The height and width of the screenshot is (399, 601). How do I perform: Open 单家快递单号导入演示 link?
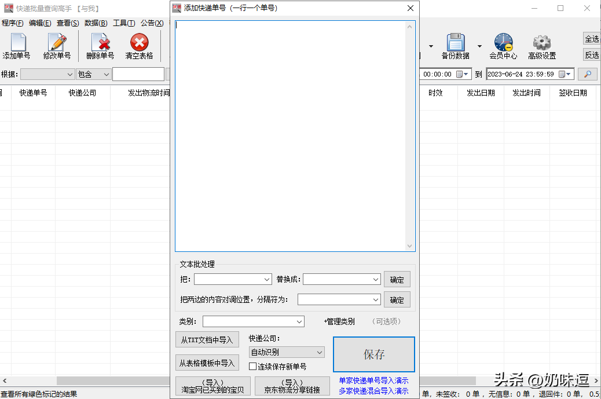[x=373, y=380]
